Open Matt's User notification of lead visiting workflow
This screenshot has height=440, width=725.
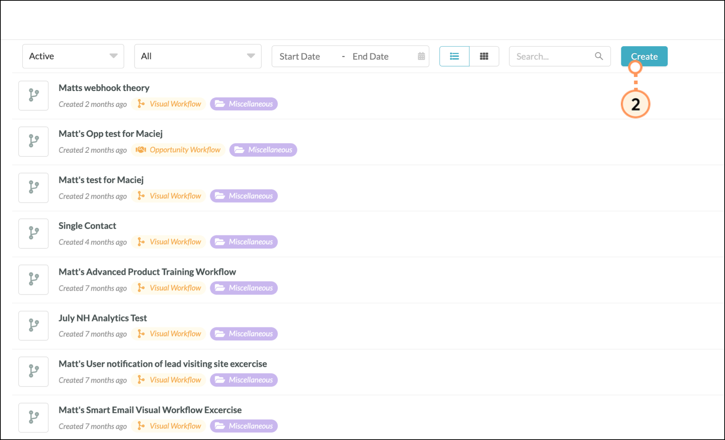coord(162,364)
